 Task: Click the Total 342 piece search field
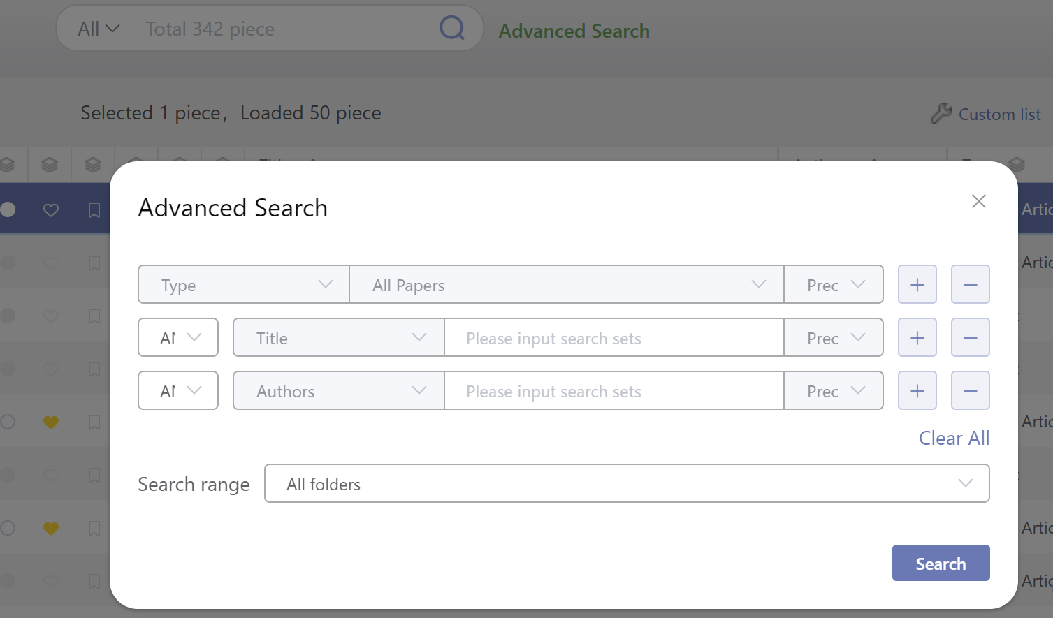pyautogui.click(x=286, y=29)
